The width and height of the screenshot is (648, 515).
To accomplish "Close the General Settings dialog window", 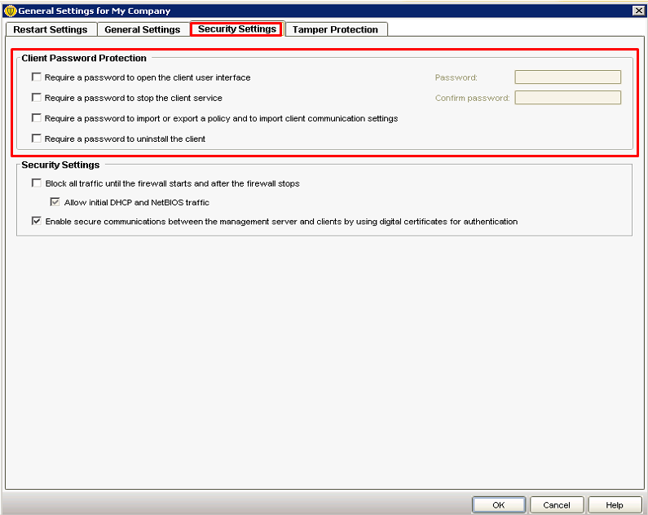I will pos(638,11).
